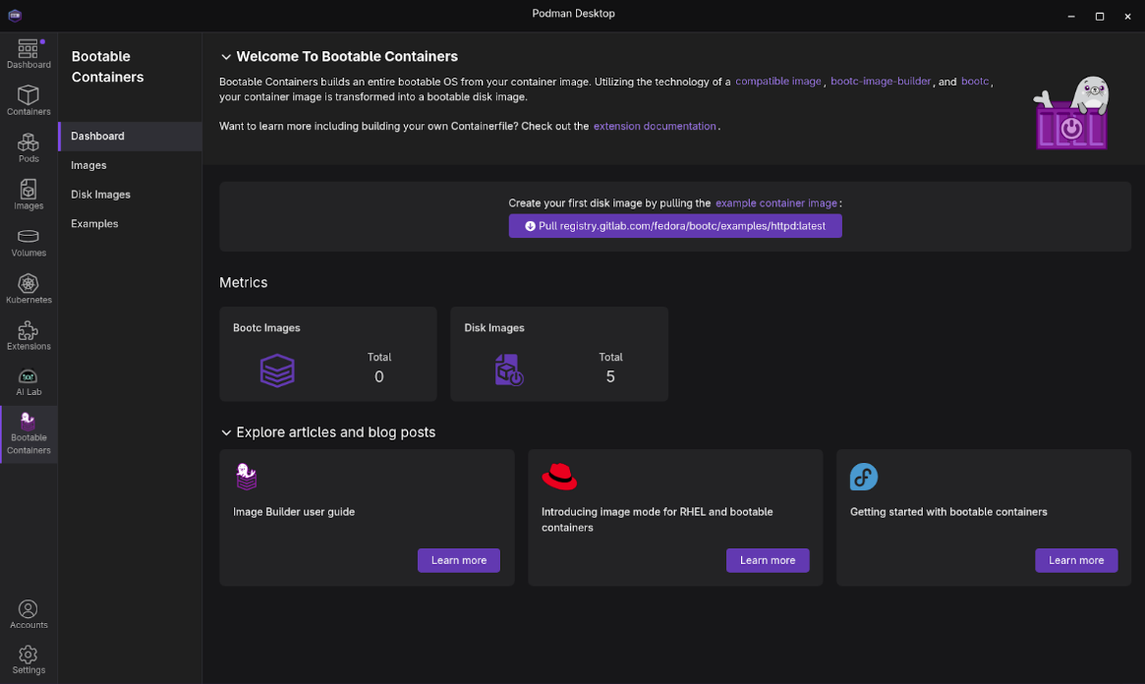Go to Pods in left sidebar
The height and width of the screenshot is (684, 1145).
(x=29, y=147)
